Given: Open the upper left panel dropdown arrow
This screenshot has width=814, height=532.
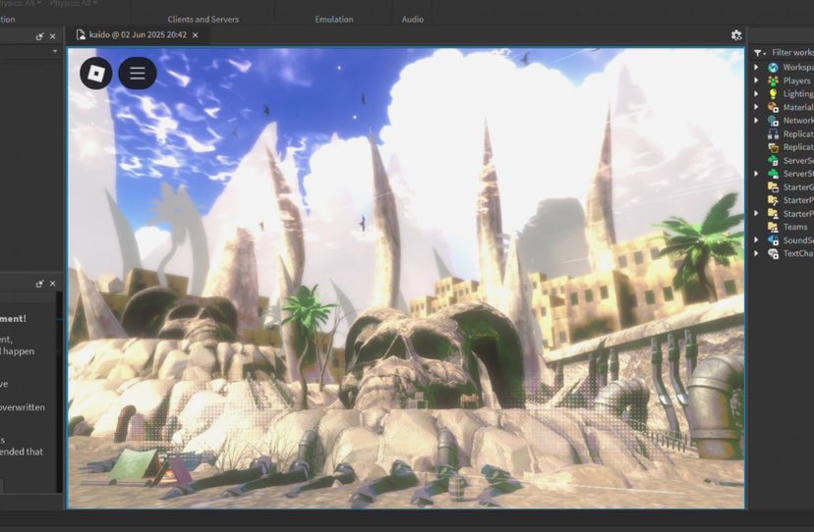Looking at the screenshot, I should [55, 51].
